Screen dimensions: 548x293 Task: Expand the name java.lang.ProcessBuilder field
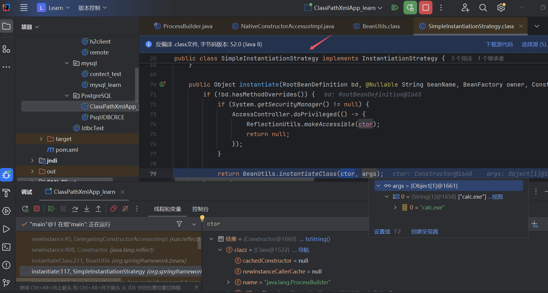228,282
